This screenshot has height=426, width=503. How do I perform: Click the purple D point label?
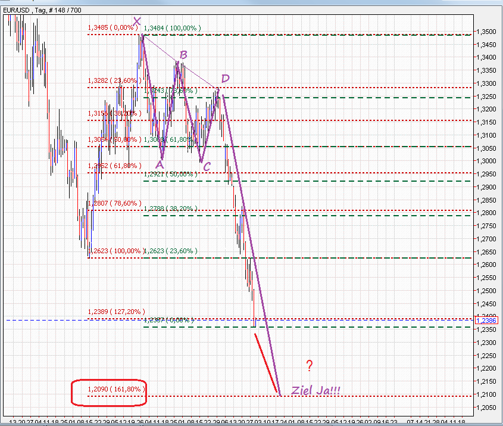224,77
